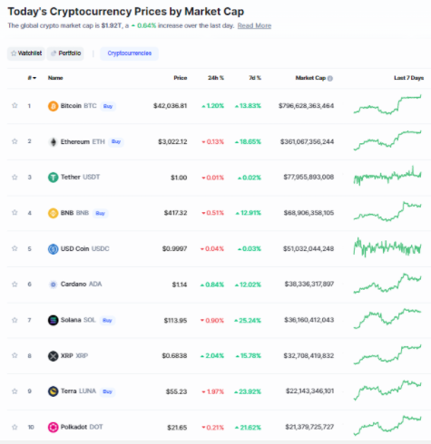Sort the table by 24h % column
The width and height of the screenshot is (431, 444).
tap(216, 78)
